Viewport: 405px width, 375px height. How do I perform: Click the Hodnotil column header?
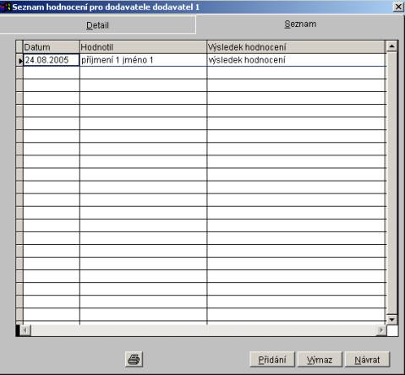tap(143, 47)
